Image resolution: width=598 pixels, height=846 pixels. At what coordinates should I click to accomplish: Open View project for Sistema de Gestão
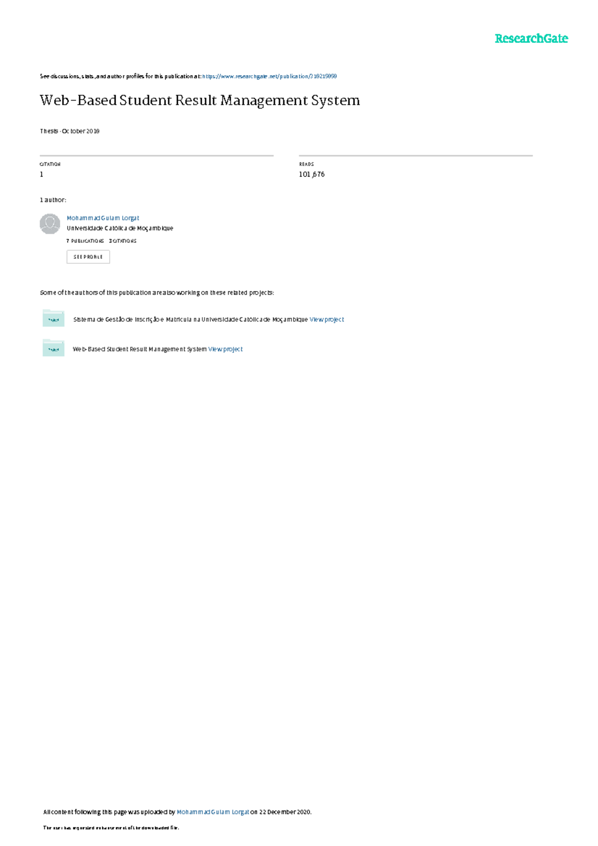[327, 320]
